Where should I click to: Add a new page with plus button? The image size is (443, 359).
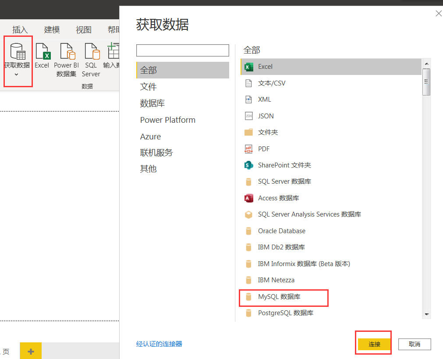click(x=31, y=351)
